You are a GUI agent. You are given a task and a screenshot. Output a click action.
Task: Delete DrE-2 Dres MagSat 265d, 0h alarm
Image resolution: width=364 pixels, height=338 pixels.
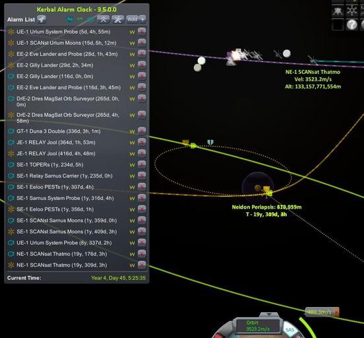pos(142,98)
